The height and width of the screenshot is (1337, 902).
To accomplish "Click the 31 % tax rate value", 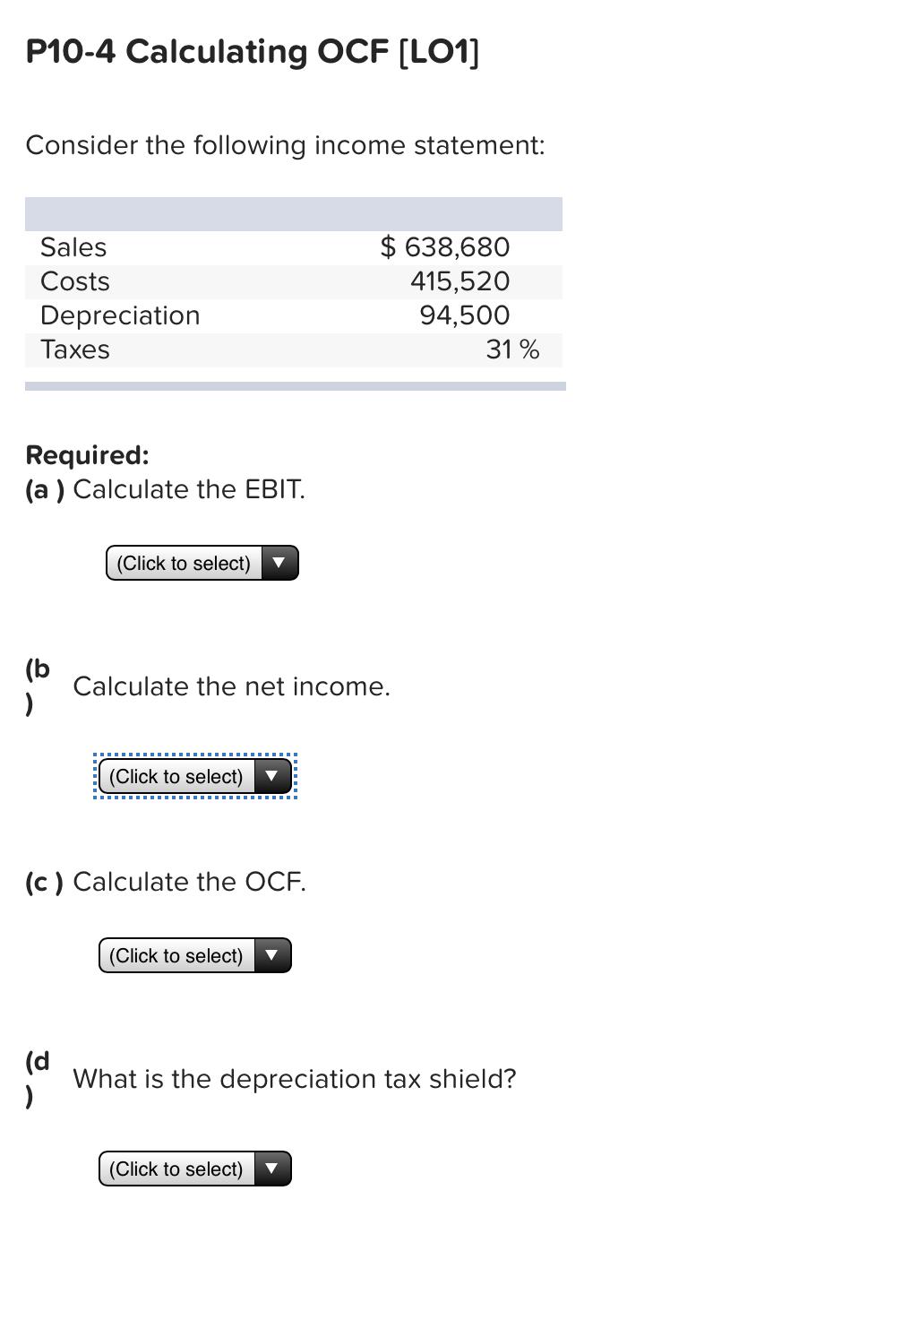I will 513,349.
